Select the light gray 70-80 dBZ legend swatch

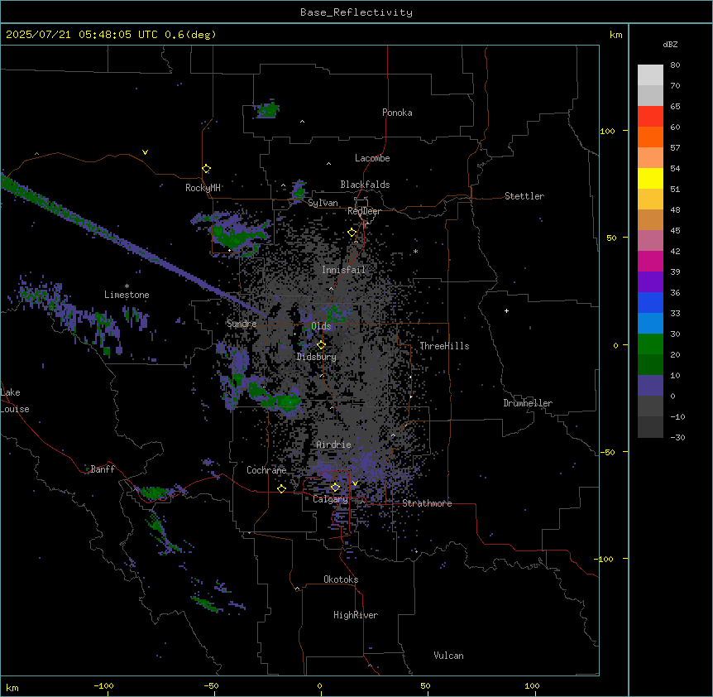[x=650, y=75]
